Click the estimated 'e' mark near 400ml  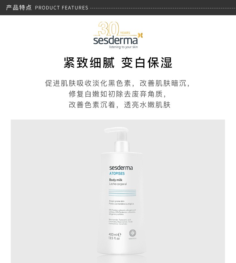coord(119,235)
